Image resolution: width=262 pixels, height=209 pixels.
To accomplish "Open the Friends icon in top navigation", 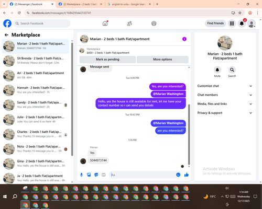I will 129,24.
